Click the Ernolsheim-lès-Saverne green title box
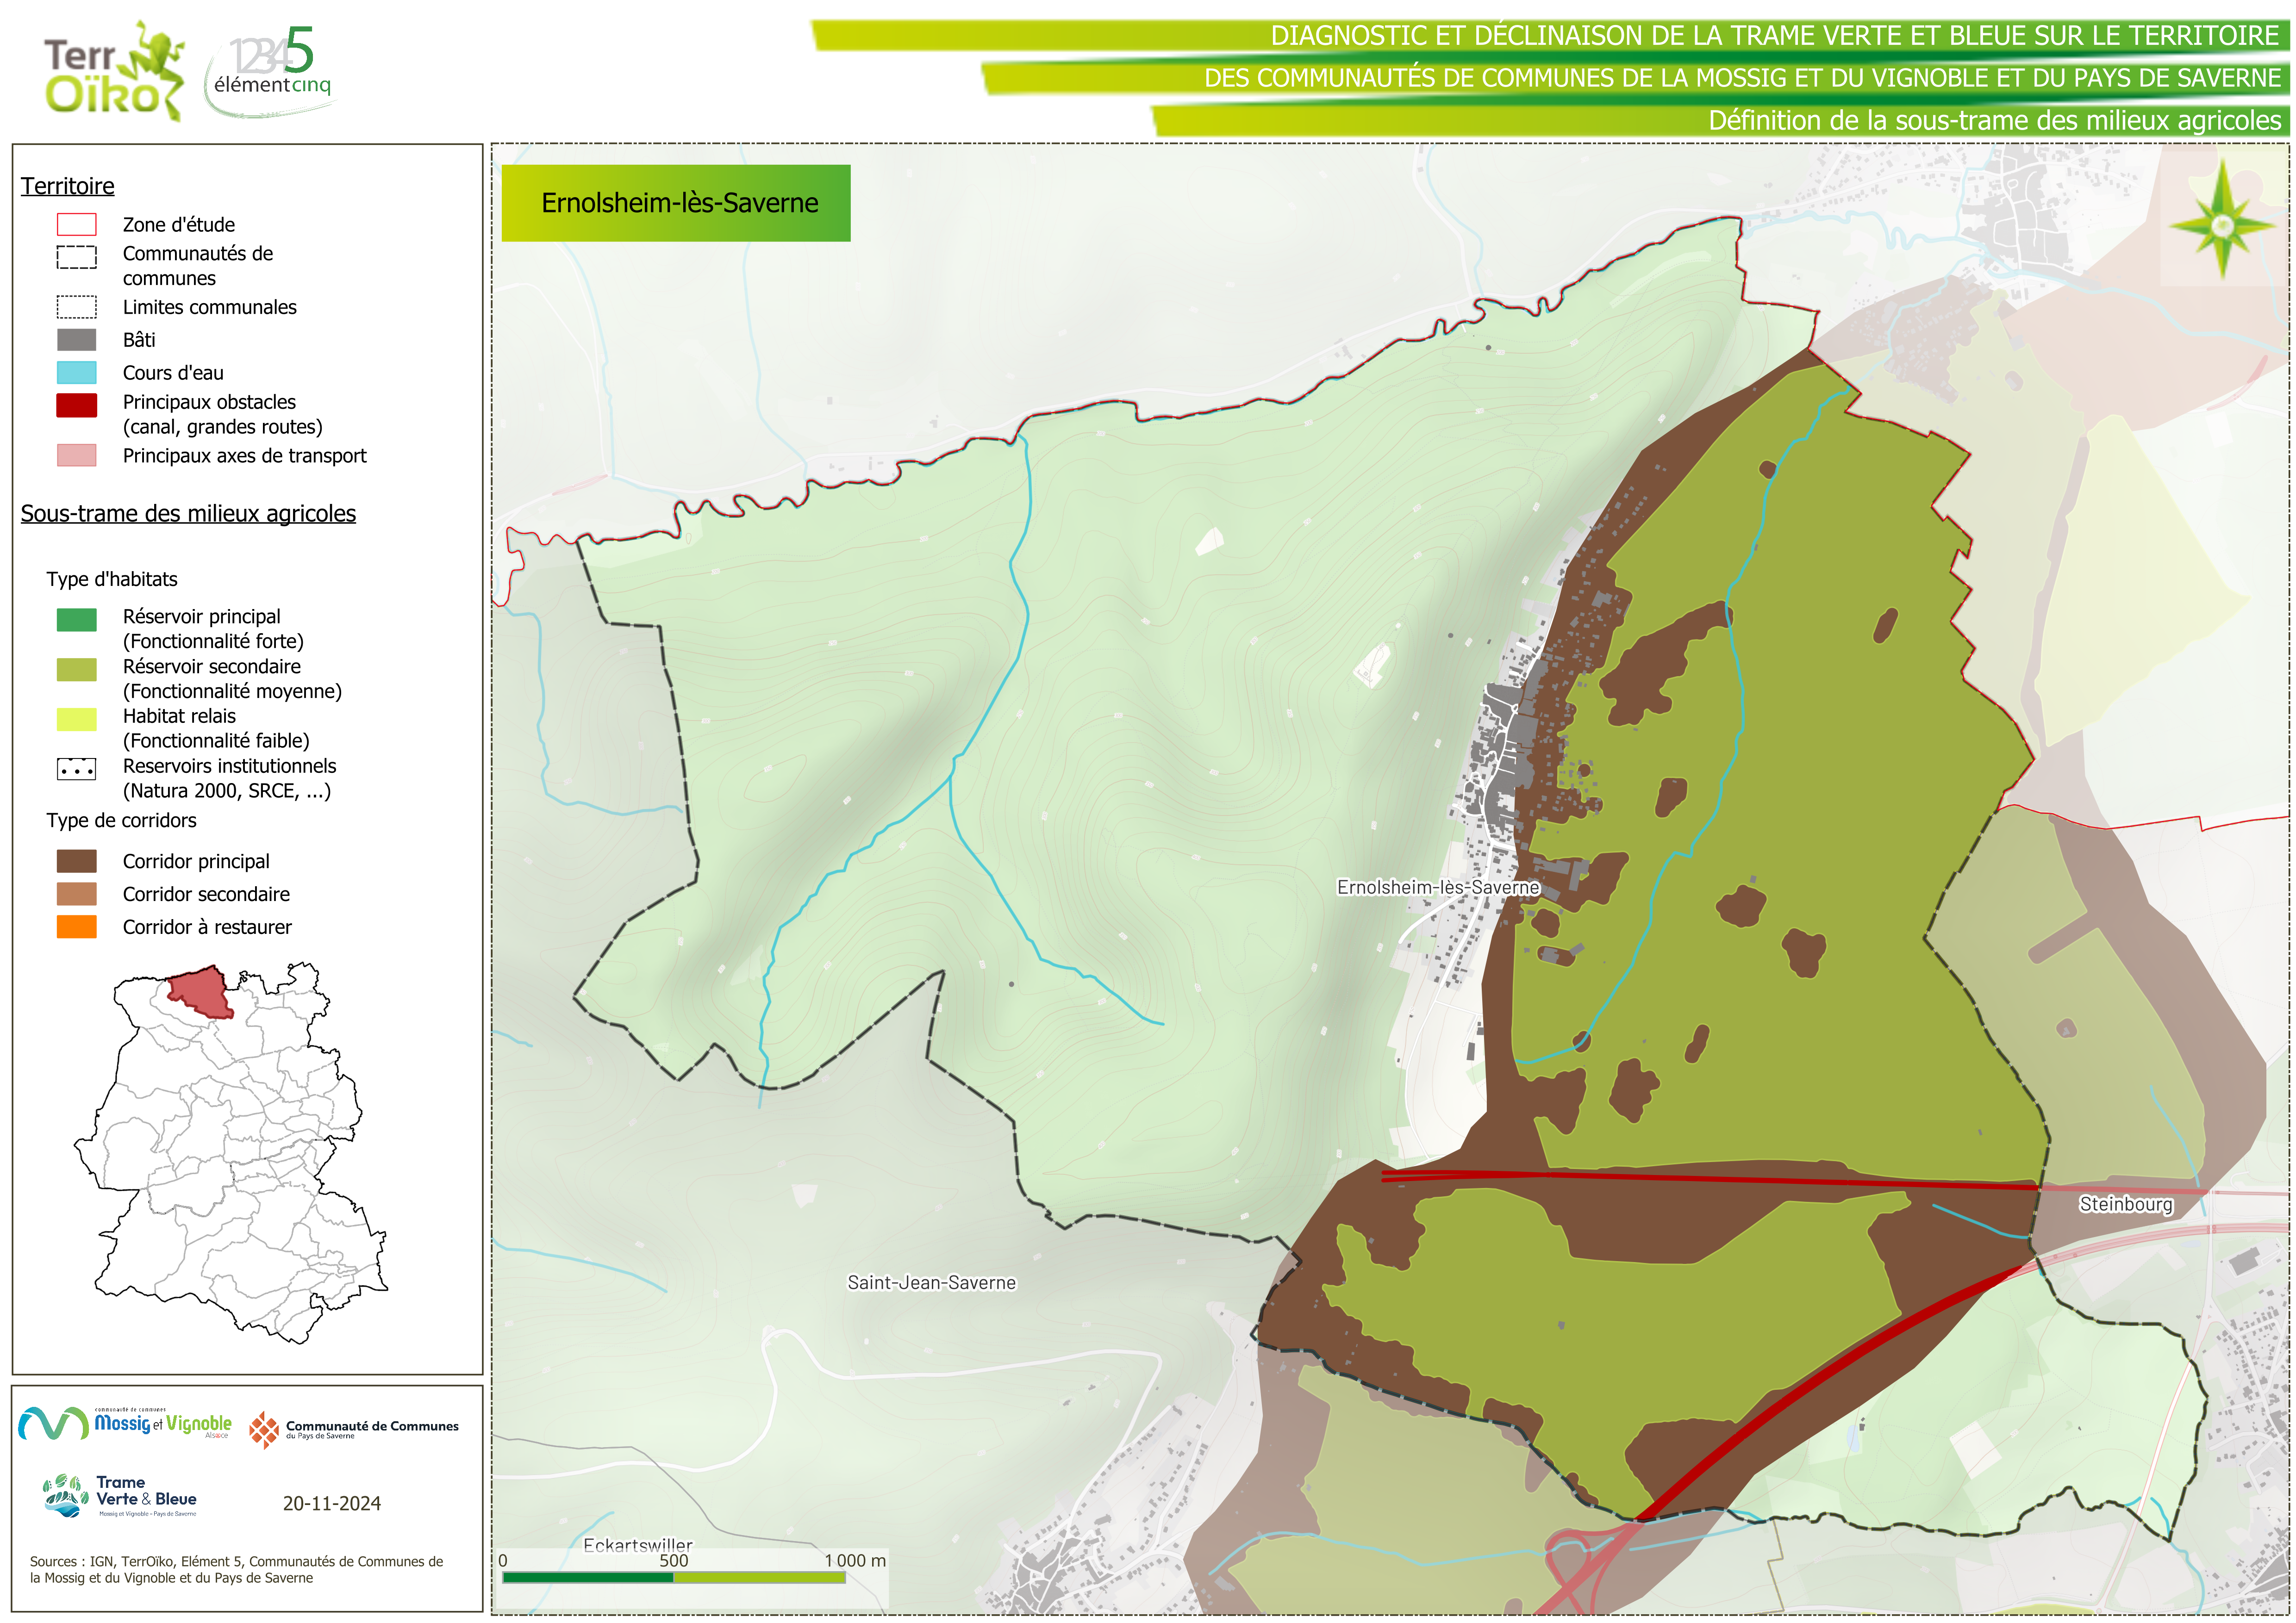Screen dimensions: 2296x1623 pyautogui.click(x=676, y=203)
